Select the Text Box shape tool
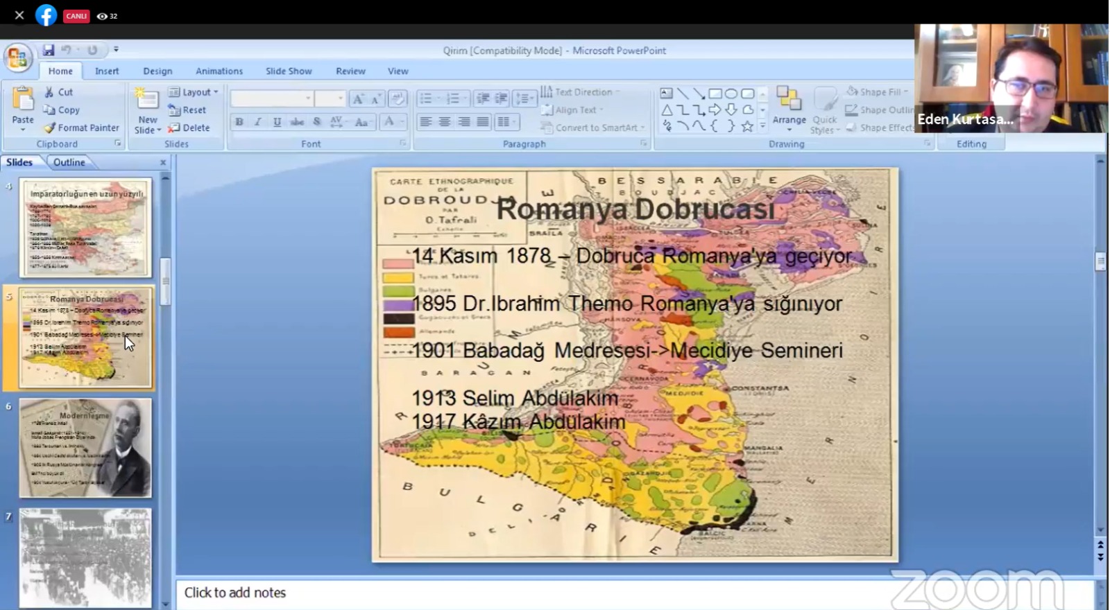The width and height of the screenshot is (1110, 610). (x=666, y=93)
